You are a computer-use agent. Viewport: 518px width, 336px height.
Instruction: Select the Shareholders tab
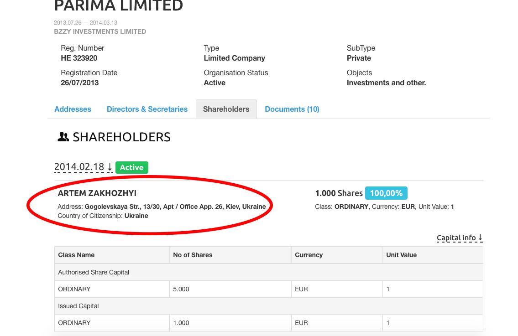point(226,109)
